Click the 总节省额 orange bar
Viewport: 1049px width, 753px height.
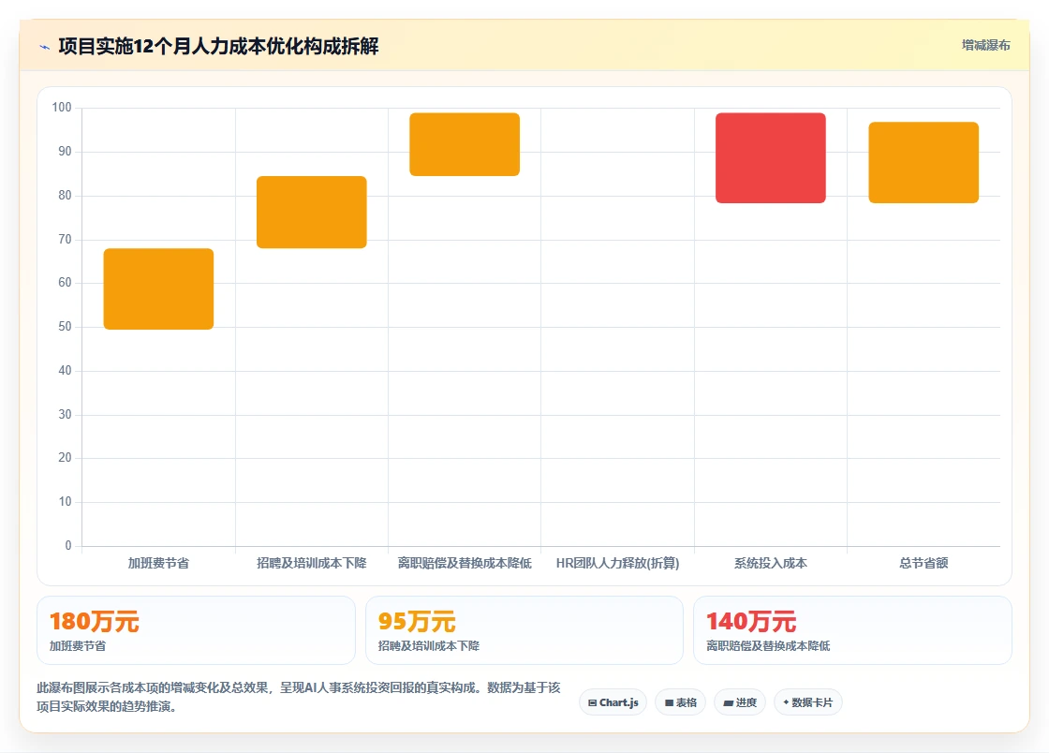923,163
